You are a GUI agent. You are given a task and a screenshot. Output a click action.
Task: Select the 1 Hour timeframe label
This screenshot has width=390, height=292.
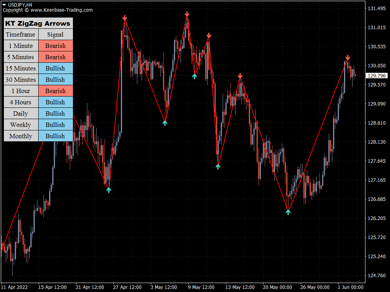[21, 91]
